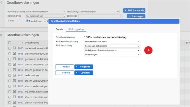Click the checkmark icon for account 1006
Screen dimensions: 190x107
(14, 53)
